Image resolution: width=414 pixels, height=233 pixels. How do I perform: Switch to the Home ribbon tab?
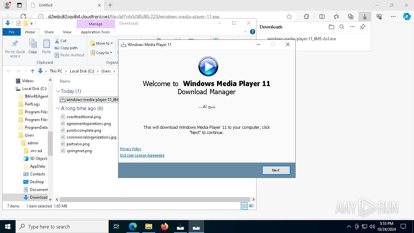click(30, 32)
